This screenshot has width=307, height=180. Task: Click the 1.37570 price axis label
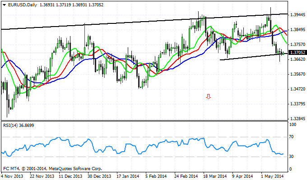pos(298,45)
